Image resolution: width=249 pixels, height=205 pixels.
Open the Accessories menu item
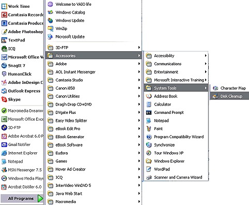click(x=94, y=55)
